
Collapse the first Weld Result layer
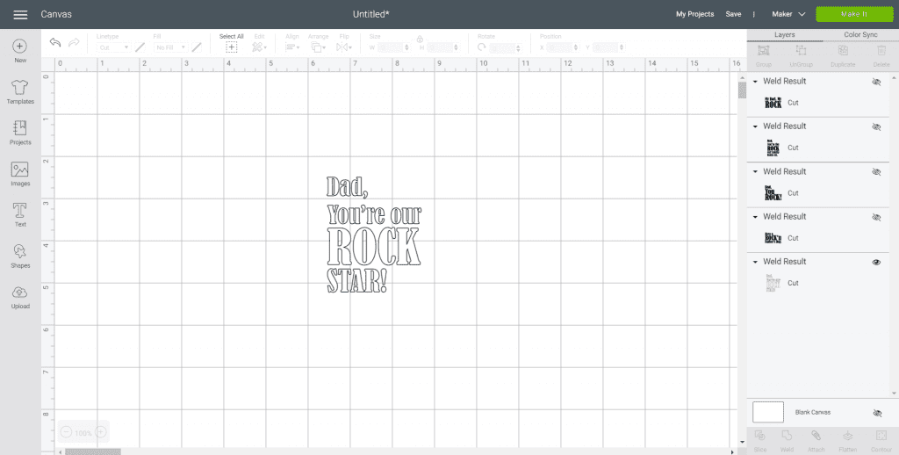coord(755,82)
